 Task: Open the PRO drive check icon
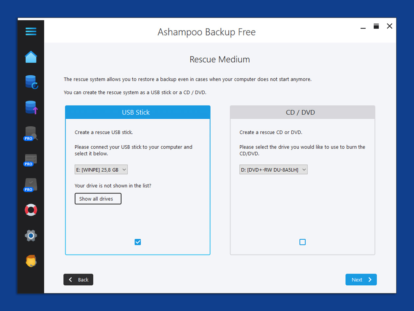tap(31, 184)
